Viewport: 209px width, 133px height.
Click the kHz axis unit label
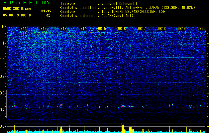click(3, 27)
